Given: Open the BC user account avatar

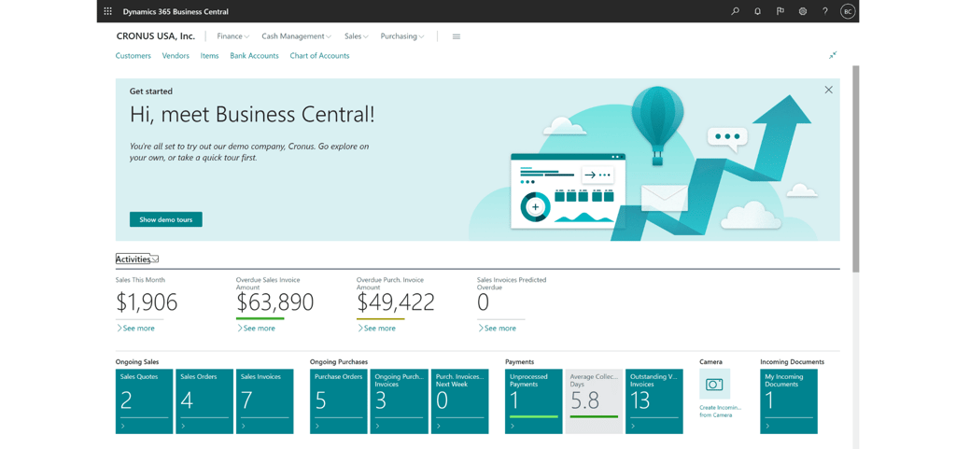Looking at the screenshot, I should point(848,11).
